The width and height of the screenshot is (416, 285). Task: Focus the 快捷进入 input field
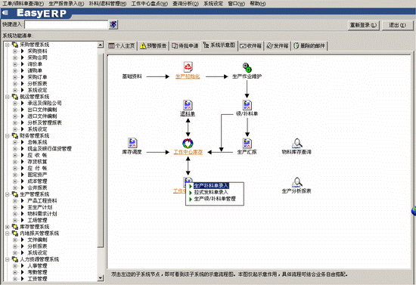coord(67,25)
